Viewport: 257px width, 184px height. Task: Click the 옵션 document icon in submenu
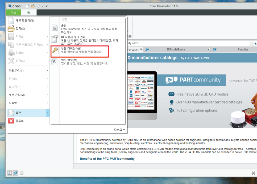tap(55, 27)
